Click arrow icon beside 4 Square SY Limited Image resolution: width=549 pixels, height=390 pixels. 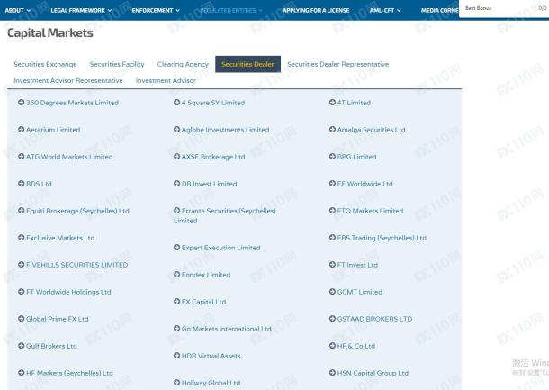pyautogui.click(x=176, y=103)
